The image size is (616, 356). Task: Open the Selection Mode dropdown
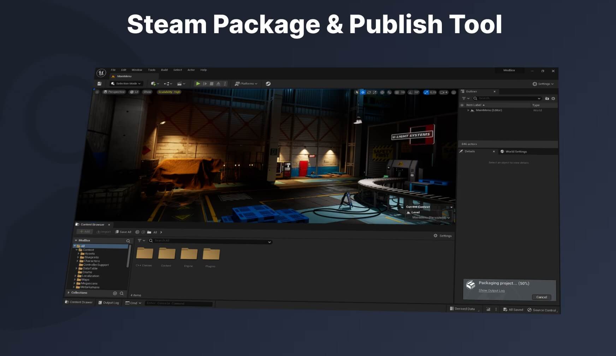coord(126,84)
